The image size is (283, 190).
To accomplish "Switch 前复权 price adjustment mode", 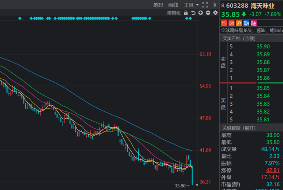I will click(174, 13).
